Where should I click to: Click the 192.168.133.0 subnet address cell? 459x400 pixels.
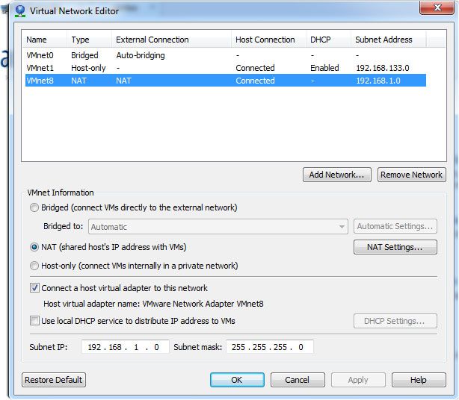coord(383,68)
